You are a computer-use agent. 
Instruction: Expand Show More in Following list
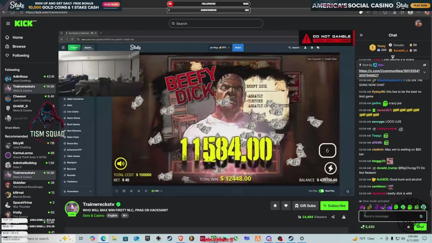(12, 128)
